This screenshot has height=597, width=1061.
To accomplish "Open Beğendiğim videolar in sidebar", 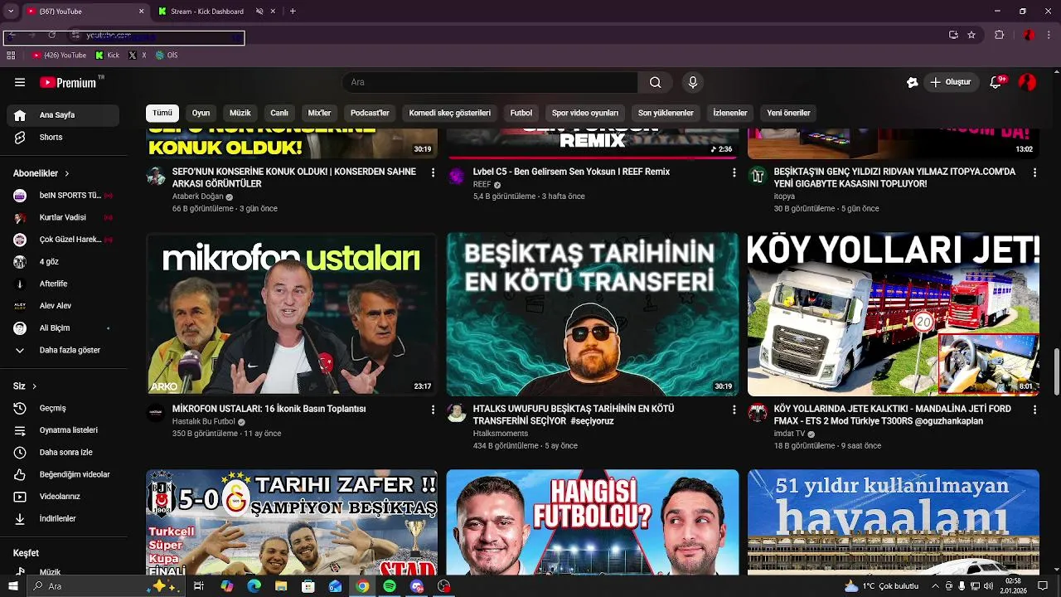I will point(64,475).
